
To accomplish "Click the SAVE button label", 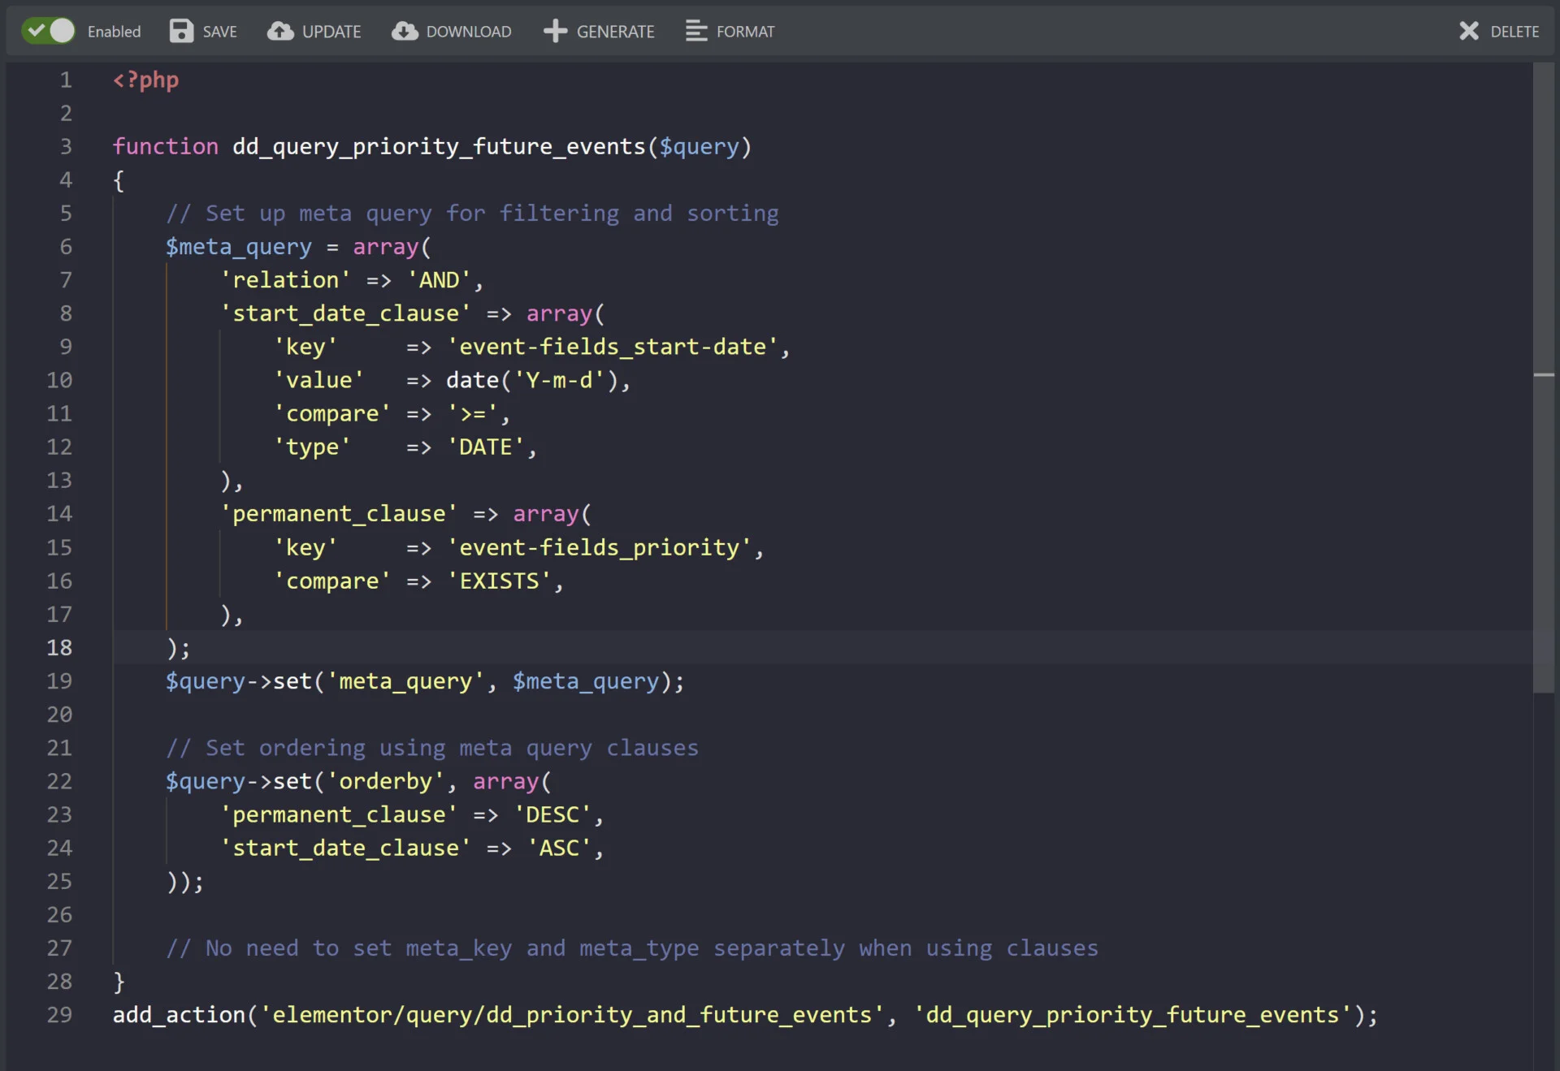I will [219, 32].
